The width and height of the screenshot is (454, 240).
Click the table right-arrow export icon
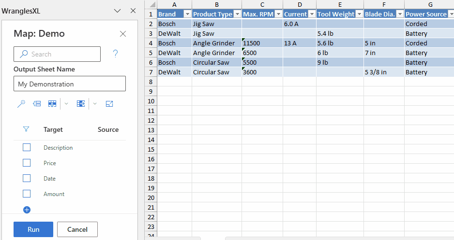[x=81, y=103]
